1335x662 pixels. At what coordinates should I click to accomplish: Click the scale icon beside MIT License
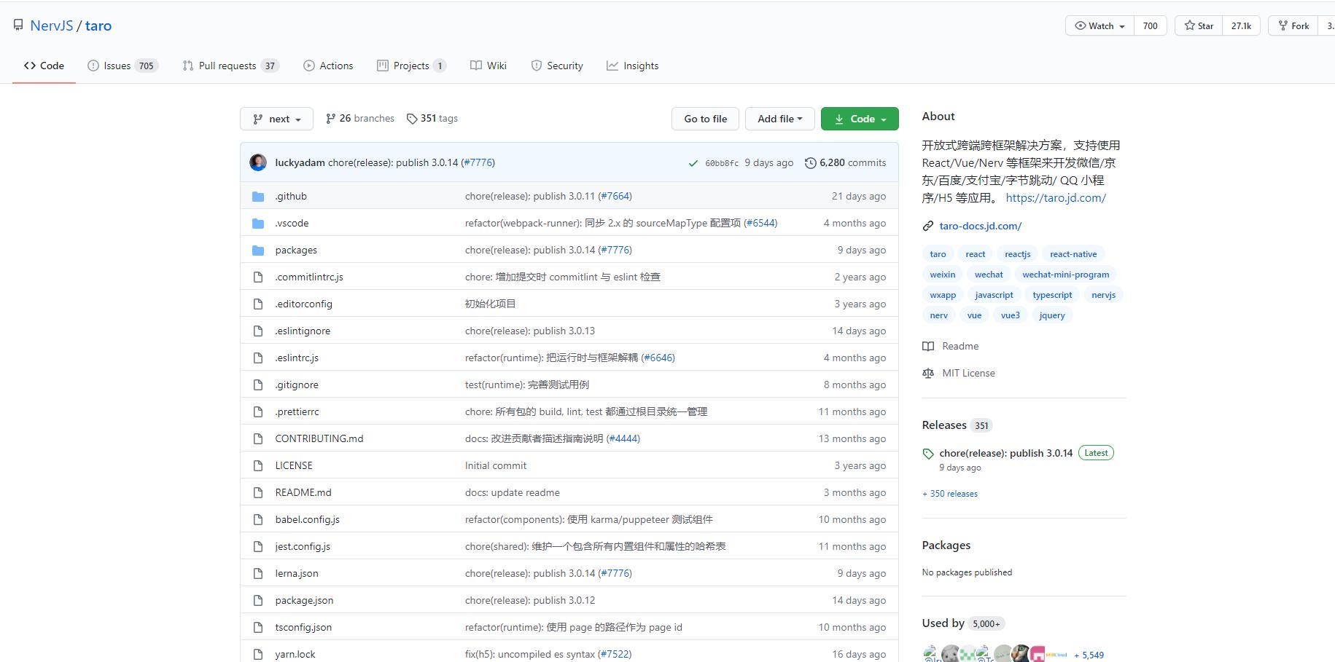(x=928, y=374)
